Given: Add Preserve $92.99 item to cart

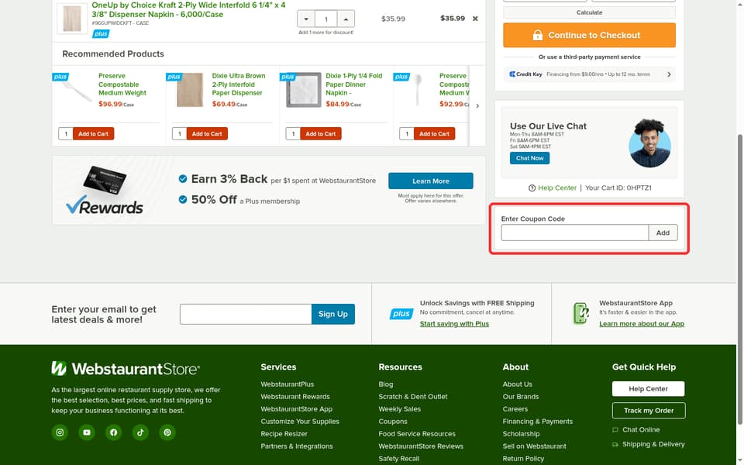Looking at the screenshot, I should point(434,134).
